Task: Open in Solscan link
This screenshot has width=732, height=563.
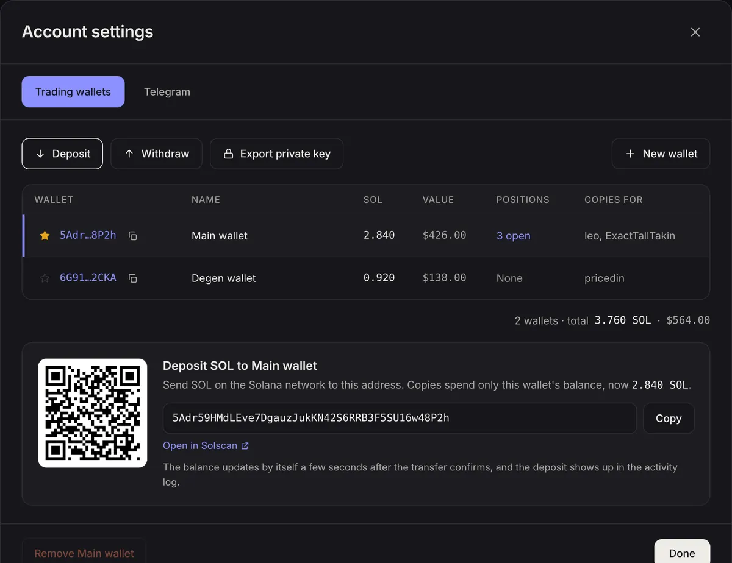Action: (x=206, y=445)
